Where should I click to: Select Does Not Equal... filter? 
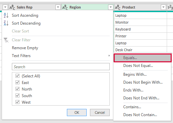[x=138, y=66]
